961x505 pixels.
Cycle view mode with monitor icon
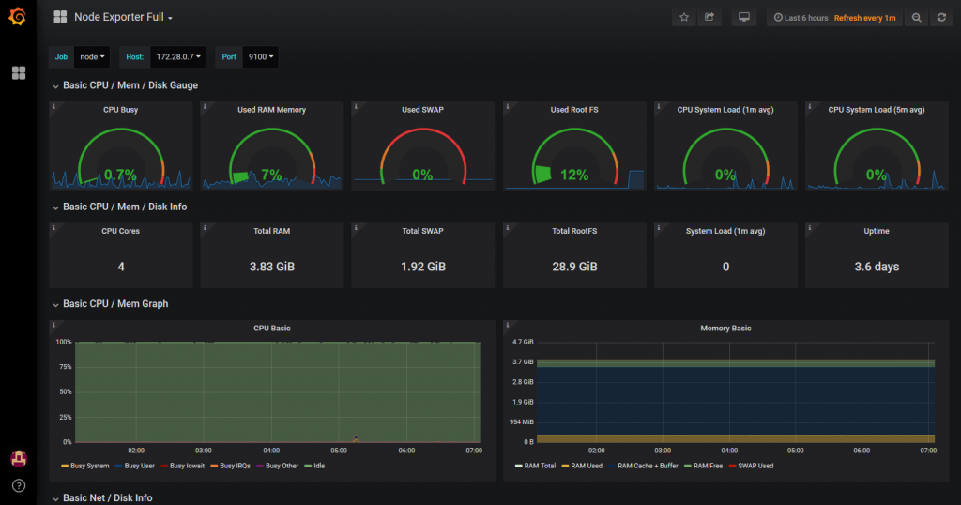[x=743, y=17]
